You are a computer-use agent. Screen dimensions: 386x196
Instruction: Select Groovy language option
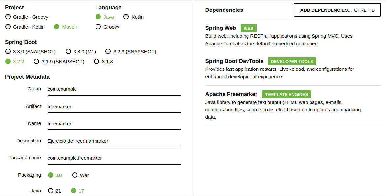pos(107,27)
